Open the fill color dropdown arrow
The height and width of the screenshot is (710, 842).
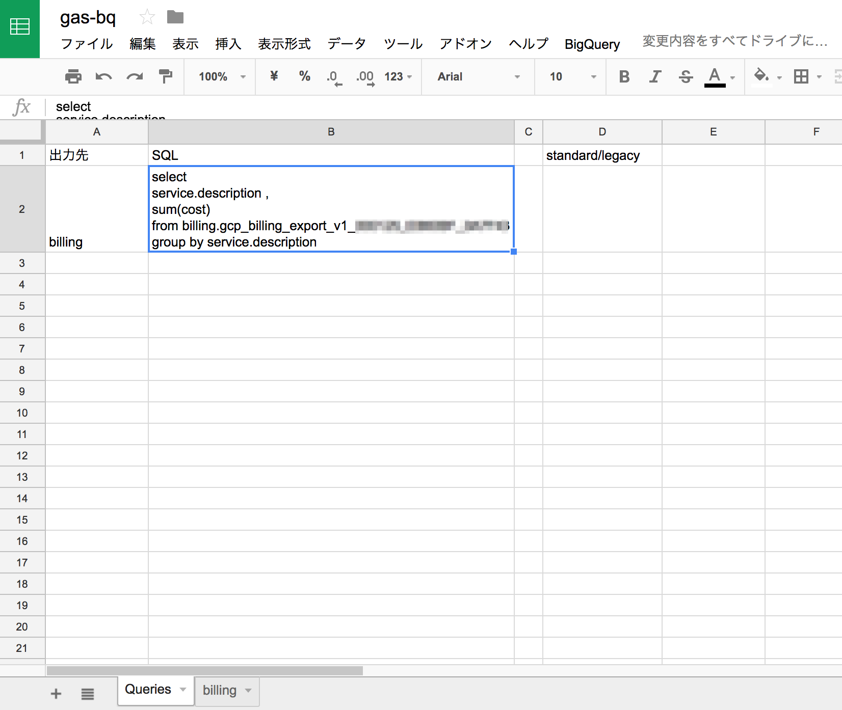click(x=779, y=78)
